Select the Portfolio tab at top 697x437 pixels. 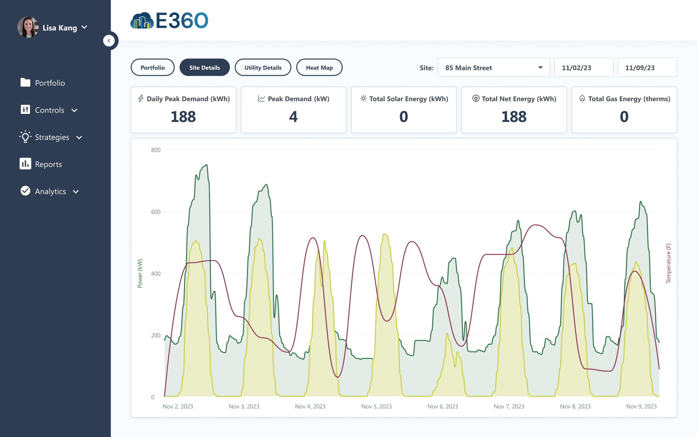coord(153,67)
